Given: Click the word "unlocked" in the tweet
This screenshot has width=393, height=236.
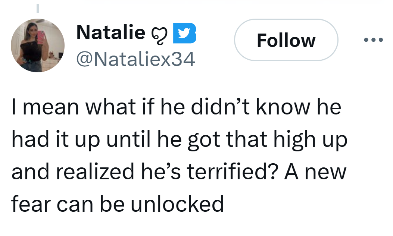Looking at the screenshot, I should (184, 204).
